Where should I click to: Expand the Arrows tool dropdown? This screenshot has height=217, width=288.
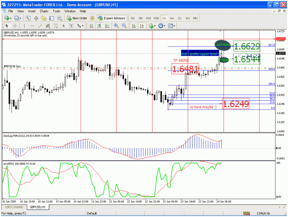(x=82, y=26)
